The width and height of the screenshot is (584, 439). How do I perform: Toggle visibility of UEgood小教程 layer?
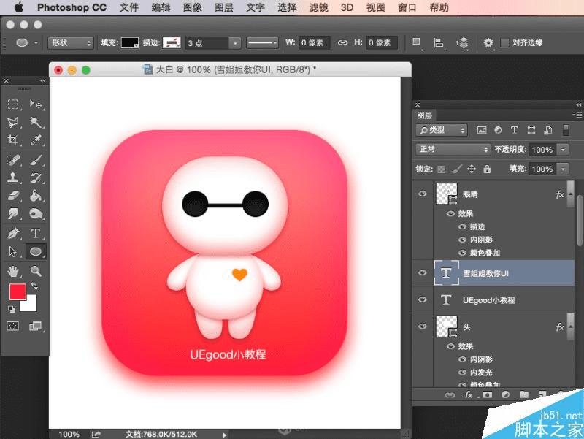point(422,299)
